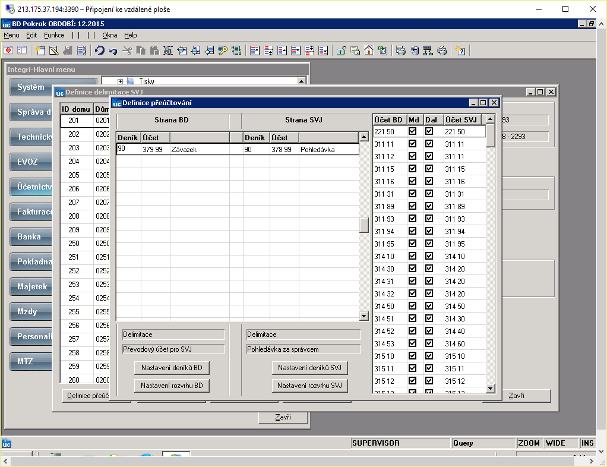Expand the Tisky tree node

[x=120, y=81]
